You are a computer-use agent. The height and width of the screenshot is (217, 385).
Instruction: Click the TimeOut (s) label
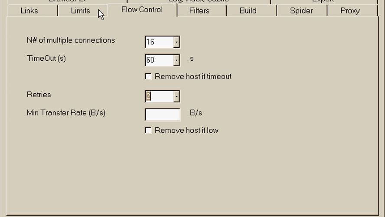tap(46, 59)
